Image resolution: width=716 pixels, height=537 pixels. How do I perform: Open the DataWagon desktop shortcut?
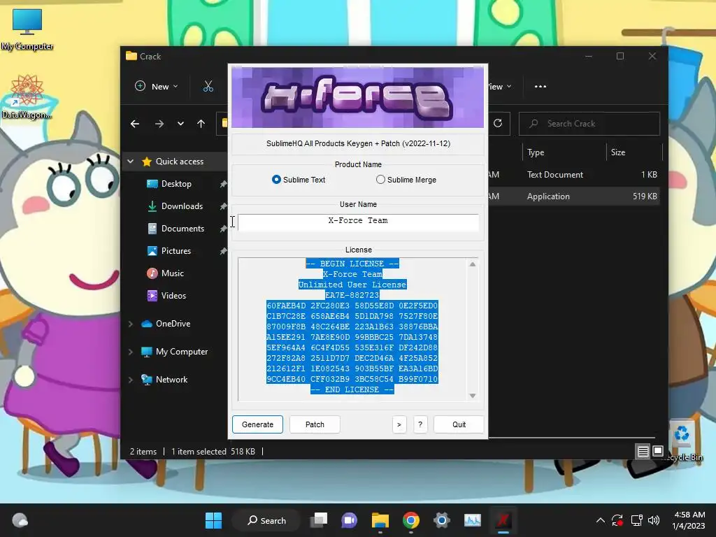(27, 96)
